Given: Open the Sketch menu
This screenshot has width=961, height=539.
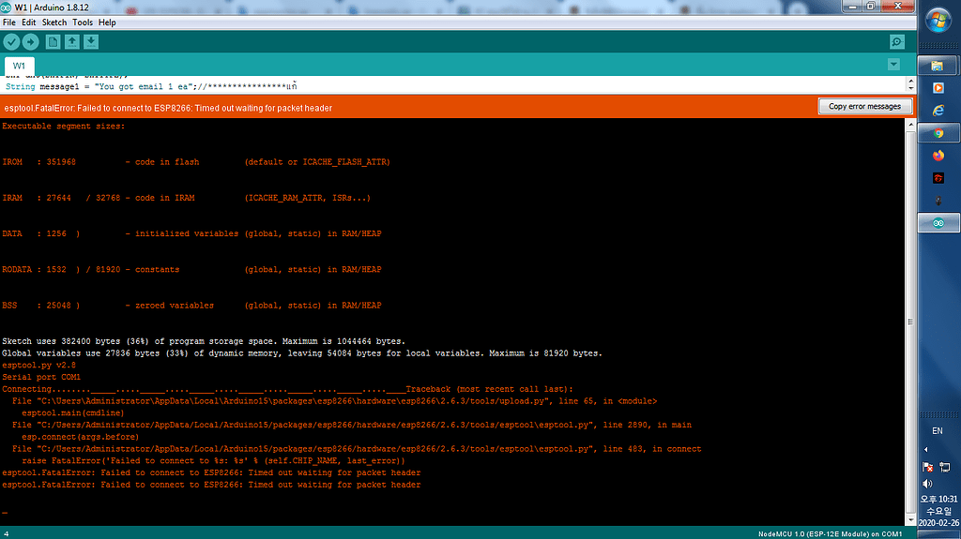Looking at the screenshot, I should (x=54, y=22).
